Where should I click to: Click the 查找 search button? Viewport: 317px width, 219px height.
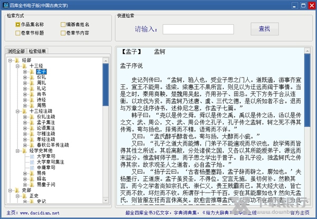click(x=265, y=29)
